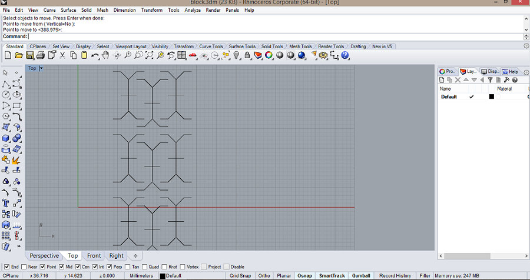Switch to the CPlanes toolbar tab
The height and width of the screenshot is (280, 530).
pos(38,46)
